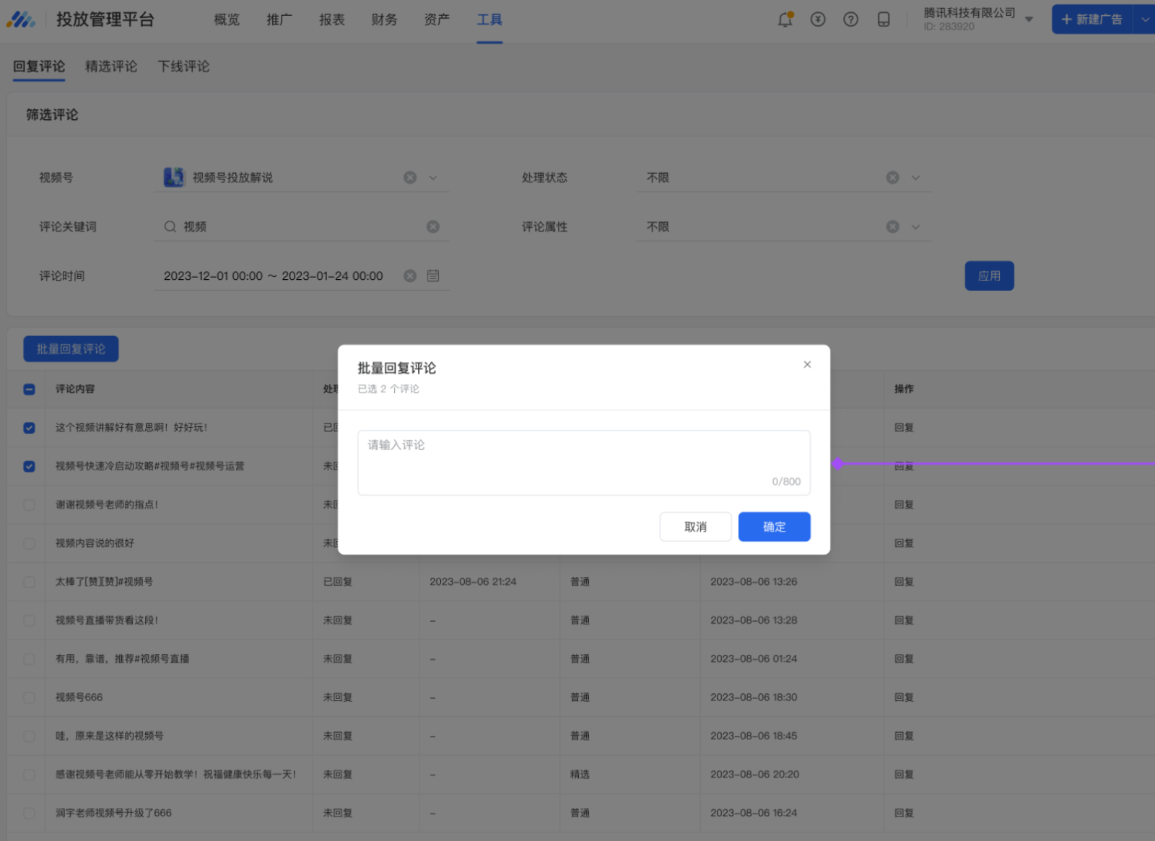Open the 工具 menu
Viewport: 1155px width, 841px height.
pyautogui.click(x=489, y=19)
